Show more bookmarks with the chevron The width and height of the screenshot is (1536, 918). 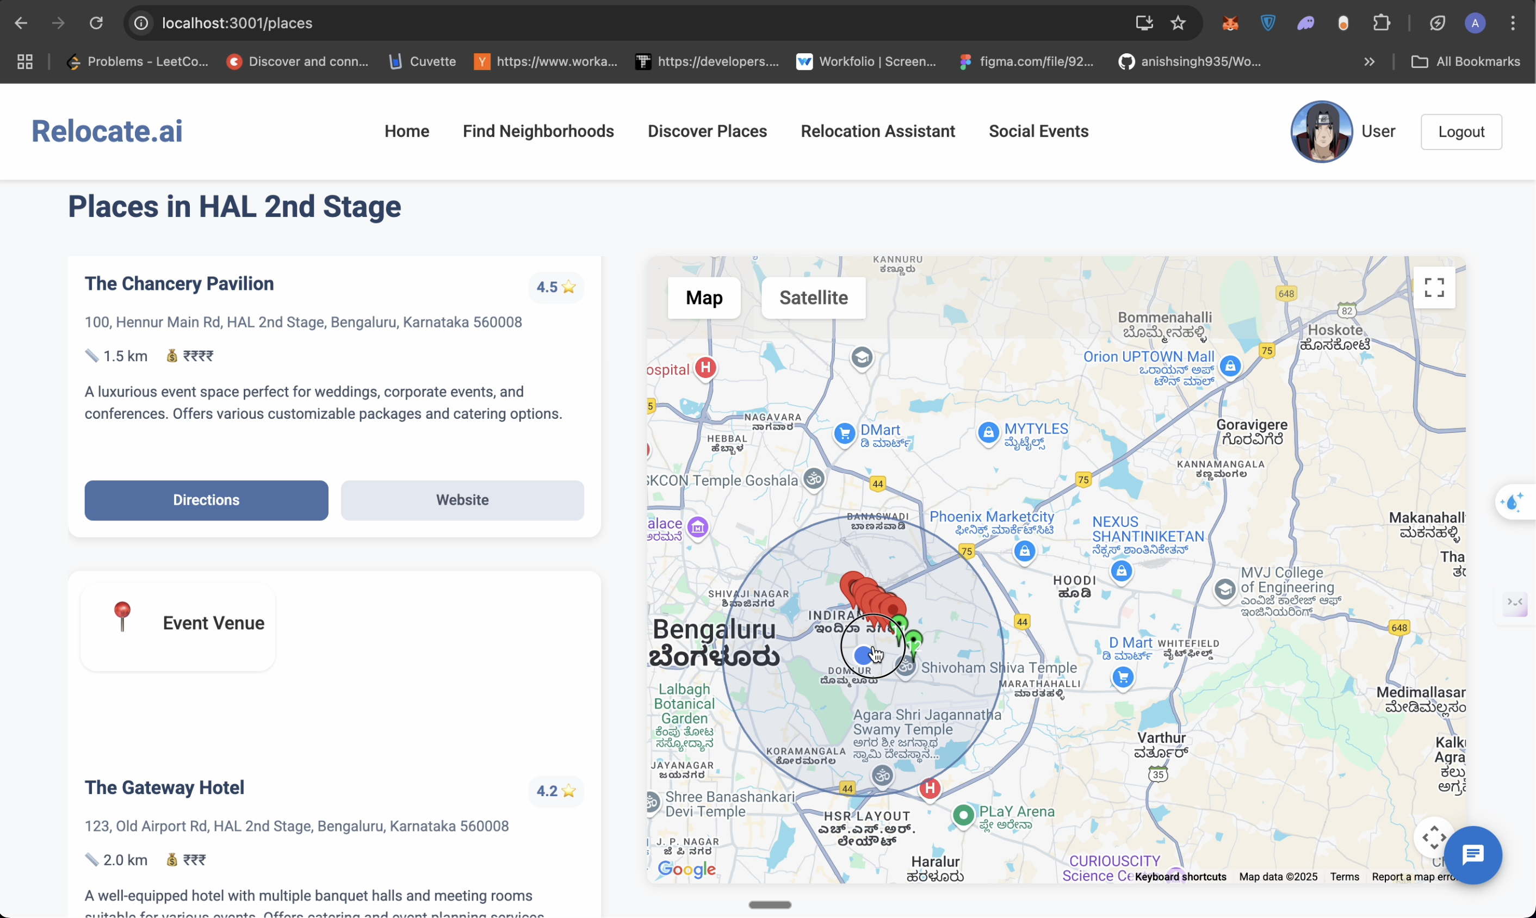(x=1370, y=61)
